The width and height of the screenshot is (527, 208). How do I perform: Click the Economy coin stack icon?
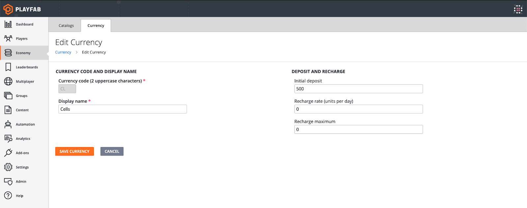tap(8, 53)
